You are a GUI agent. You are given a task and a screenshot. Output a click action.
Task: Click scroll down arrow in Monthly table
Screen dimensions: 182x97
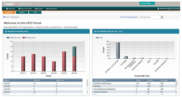point(87,92)
